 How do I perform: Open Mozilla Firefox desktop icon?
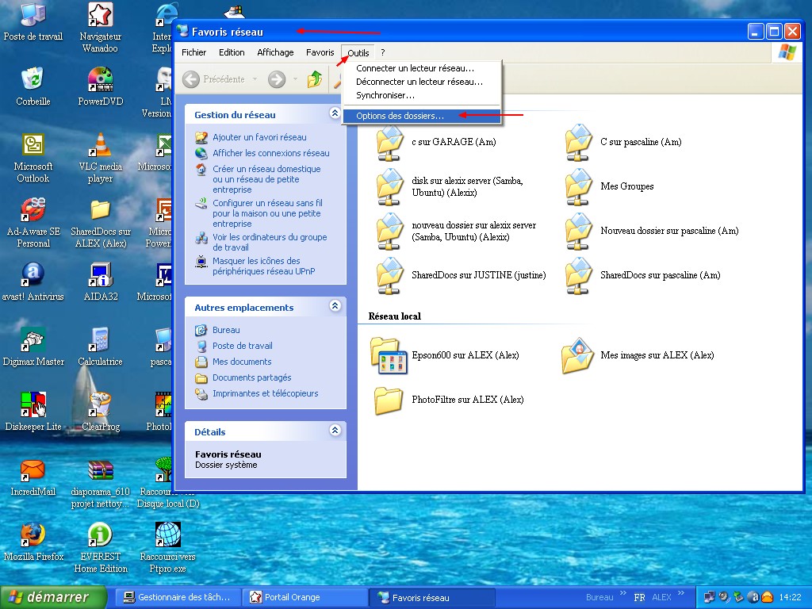(33, 534)
